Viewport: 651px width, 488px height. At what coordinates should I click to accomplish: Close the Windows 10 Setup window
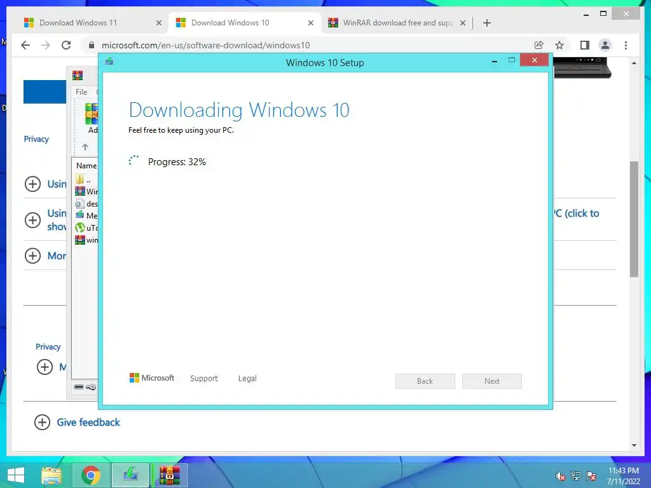[x=534, y=60]
